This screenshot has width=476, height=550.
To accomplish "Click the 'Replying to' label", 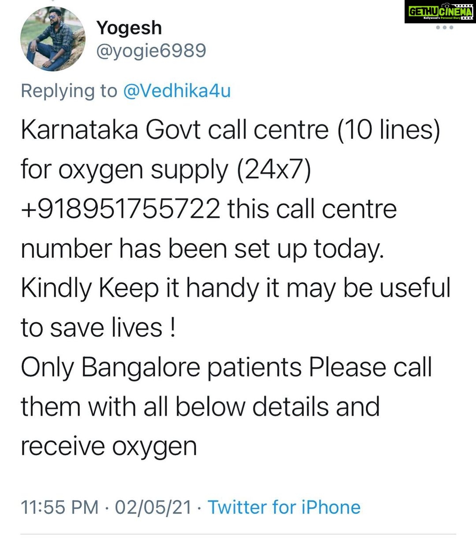I will [69, 91].
